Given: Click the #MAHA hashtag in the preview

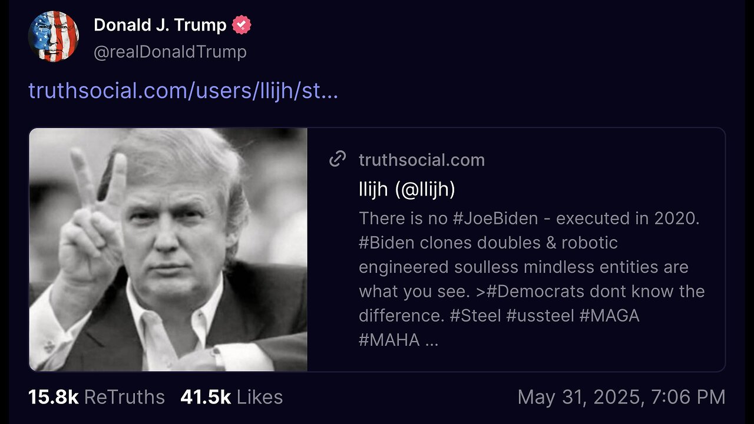Looking at the screenshot, I should (x=389, y=340).
